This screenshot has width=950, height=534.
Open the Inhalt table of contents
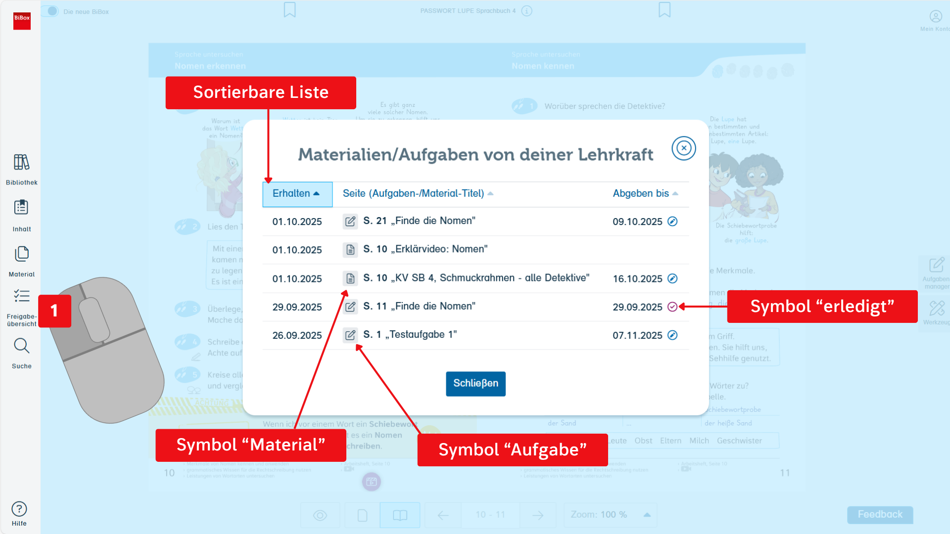21,208
